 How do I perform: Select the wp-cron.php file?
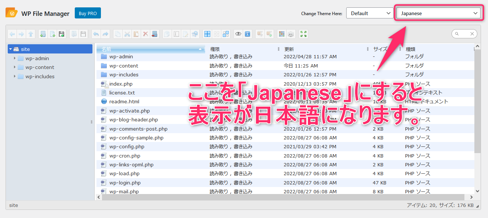point(285,156)
